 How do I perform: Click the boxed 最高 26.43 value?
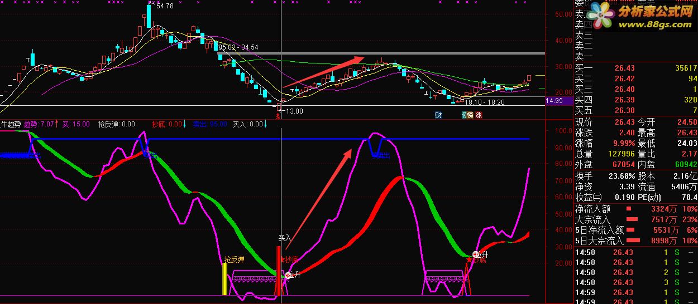pyautogui.click(x=687, y=133)
